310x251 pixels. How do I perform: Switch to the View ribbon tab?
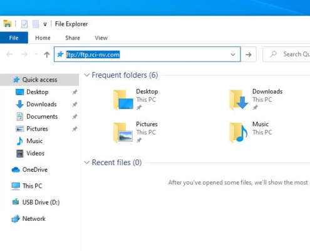point(101,38)
